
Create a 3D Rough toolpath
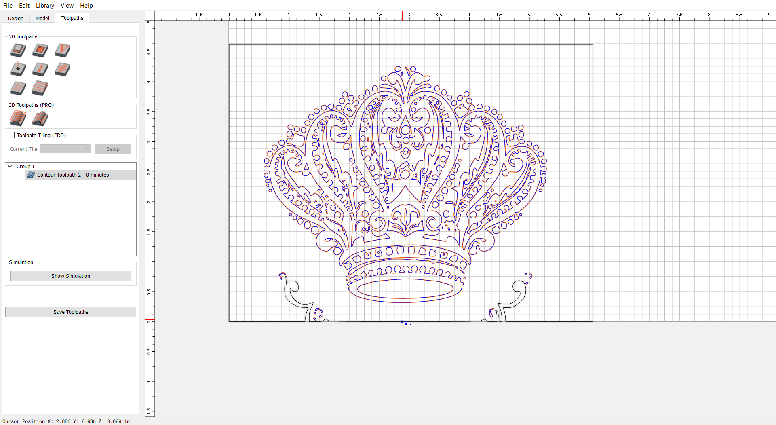[x=18, y=118]
